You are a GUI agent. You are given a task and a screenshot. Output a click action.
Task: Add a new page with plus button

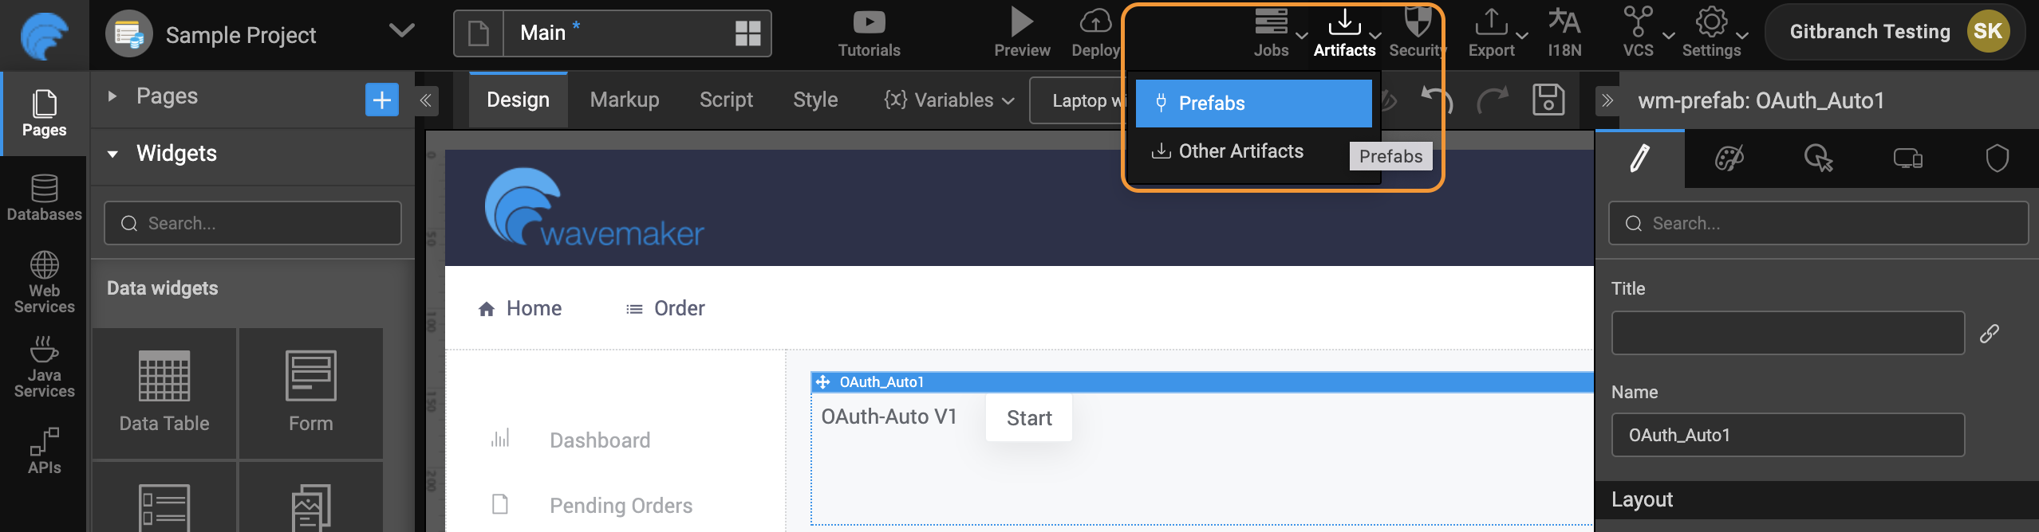tap(381, 100)
